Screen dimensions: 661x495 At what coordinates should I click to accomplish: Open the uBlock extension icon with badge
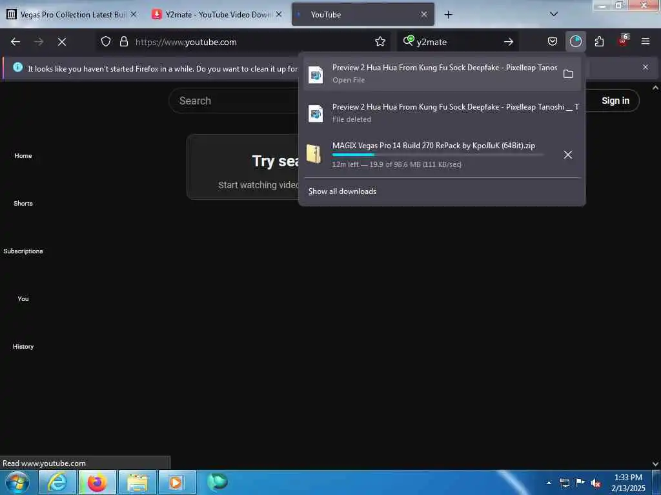coord(623,41)
